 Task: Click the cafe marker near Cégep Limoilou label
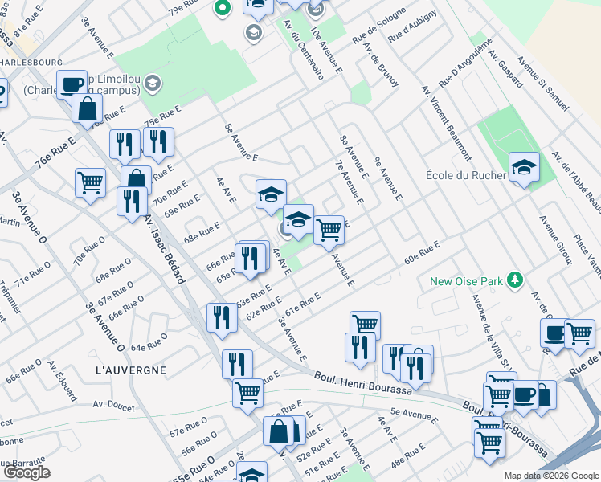coord(72,84)
